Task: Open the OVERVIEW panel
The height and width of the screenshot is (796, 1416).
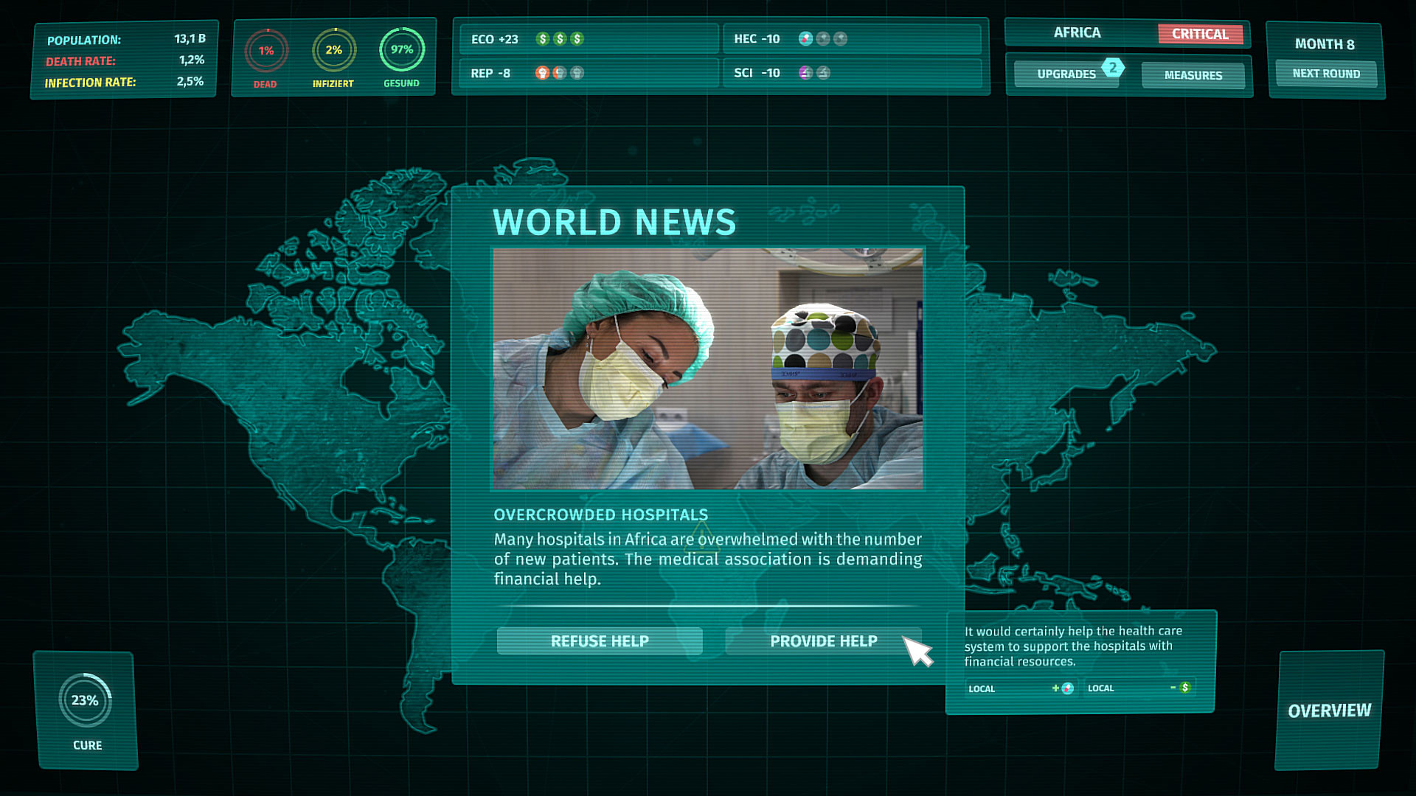Action: click(x=1329, y=711)
